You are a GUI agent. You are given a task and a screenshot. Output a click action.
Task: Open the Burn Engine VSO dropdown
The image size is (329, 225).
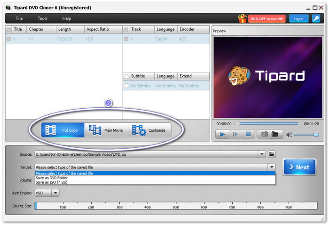point(55,193)
